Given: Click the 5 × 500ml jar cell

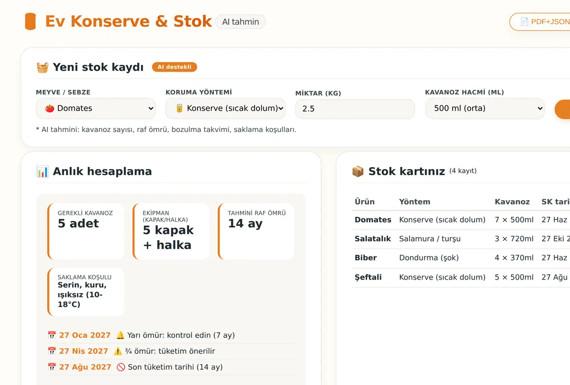Looking at the screenshot, I should (514, 277).
